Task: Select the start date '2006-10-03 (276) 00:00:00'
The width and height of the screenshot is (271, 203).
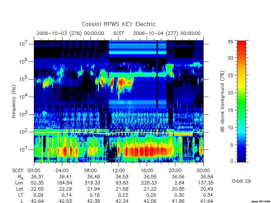Action: coord(70,33)
